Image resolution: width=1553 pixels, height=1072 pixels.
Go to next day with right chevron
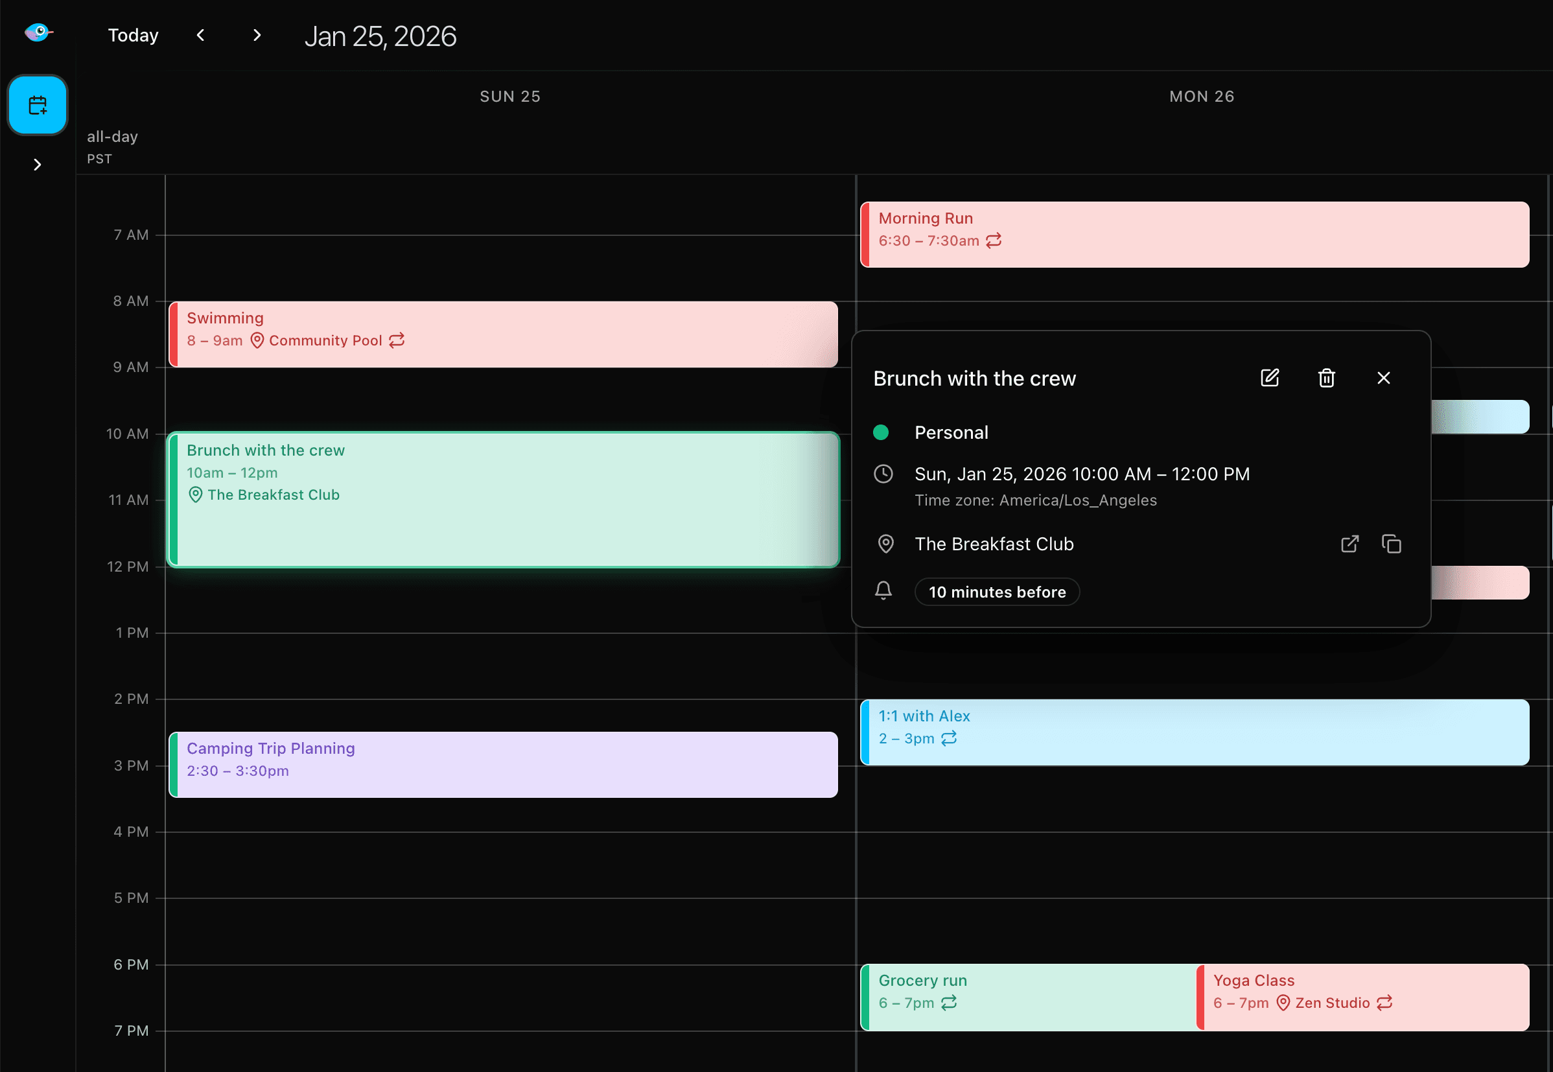tap(256, 35)
